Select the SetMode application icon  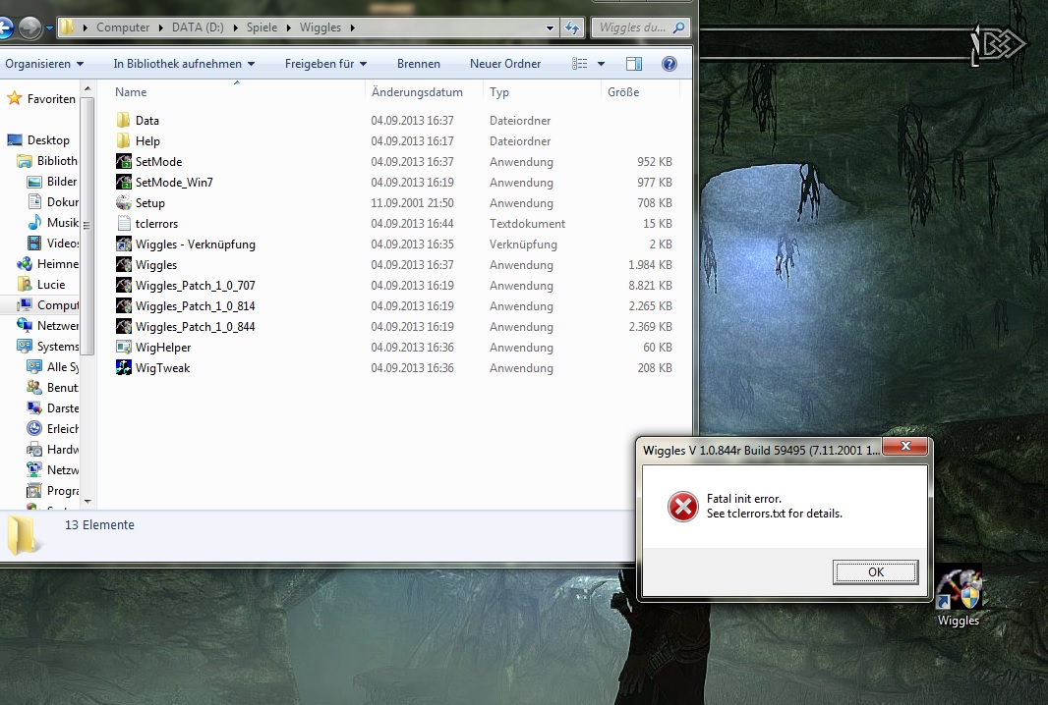pos(124,162)
